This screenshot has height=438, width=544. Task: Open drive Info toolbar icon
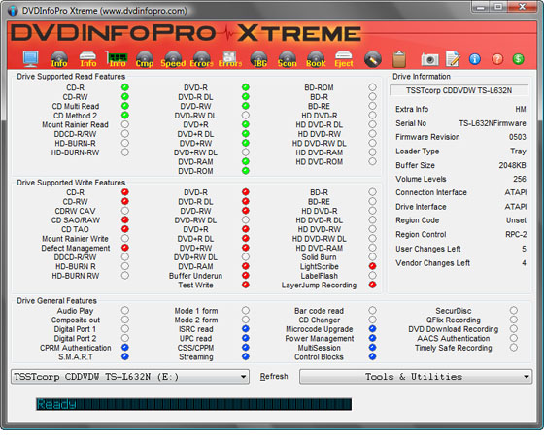pyautogui.click(x=87, y=59)
